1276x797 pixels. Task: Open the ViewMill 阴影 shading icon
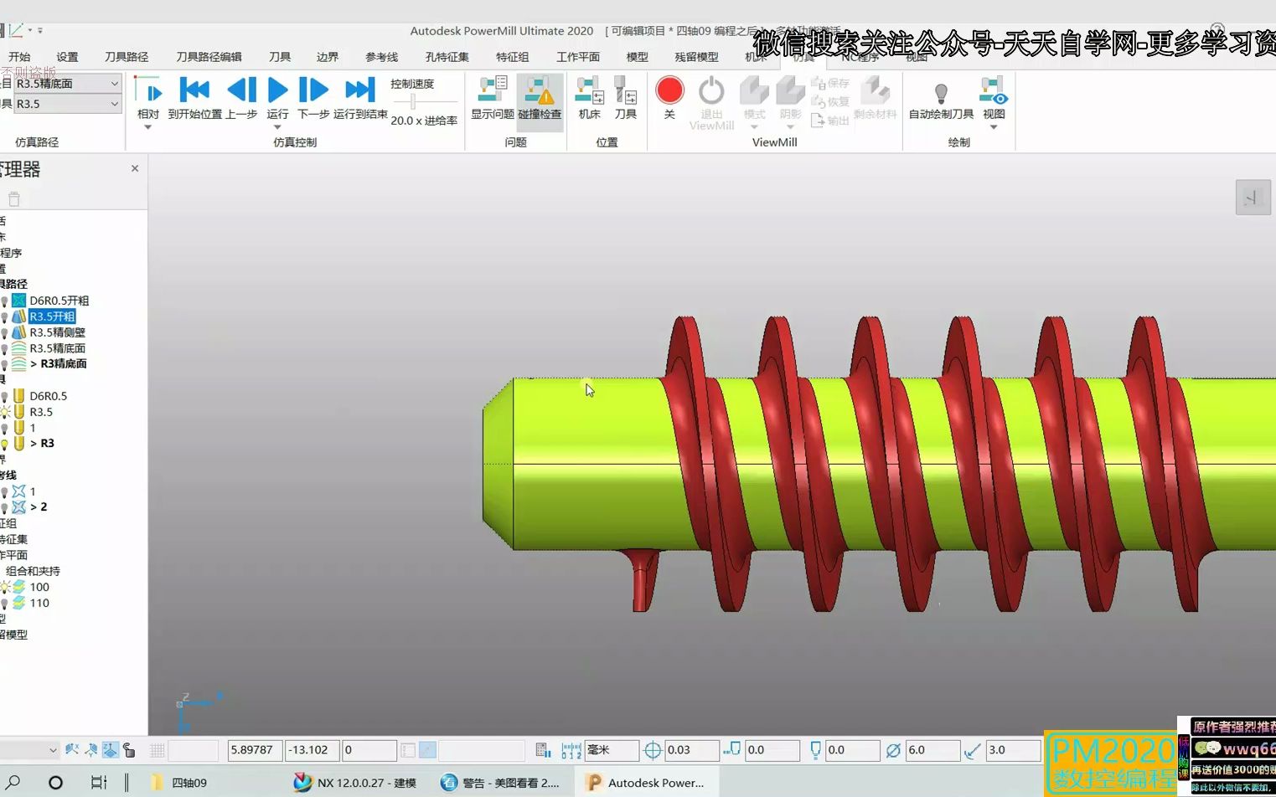tap(790, 90)
